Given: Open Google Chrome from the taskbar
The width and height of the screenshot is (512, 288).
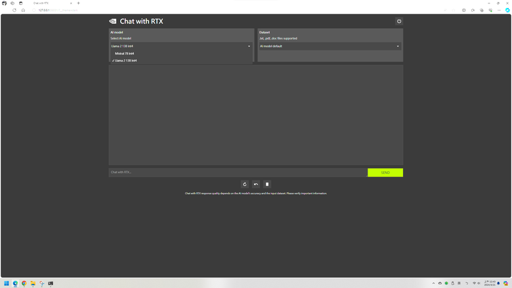Looking at the screenshot, I should pos(24,283).
